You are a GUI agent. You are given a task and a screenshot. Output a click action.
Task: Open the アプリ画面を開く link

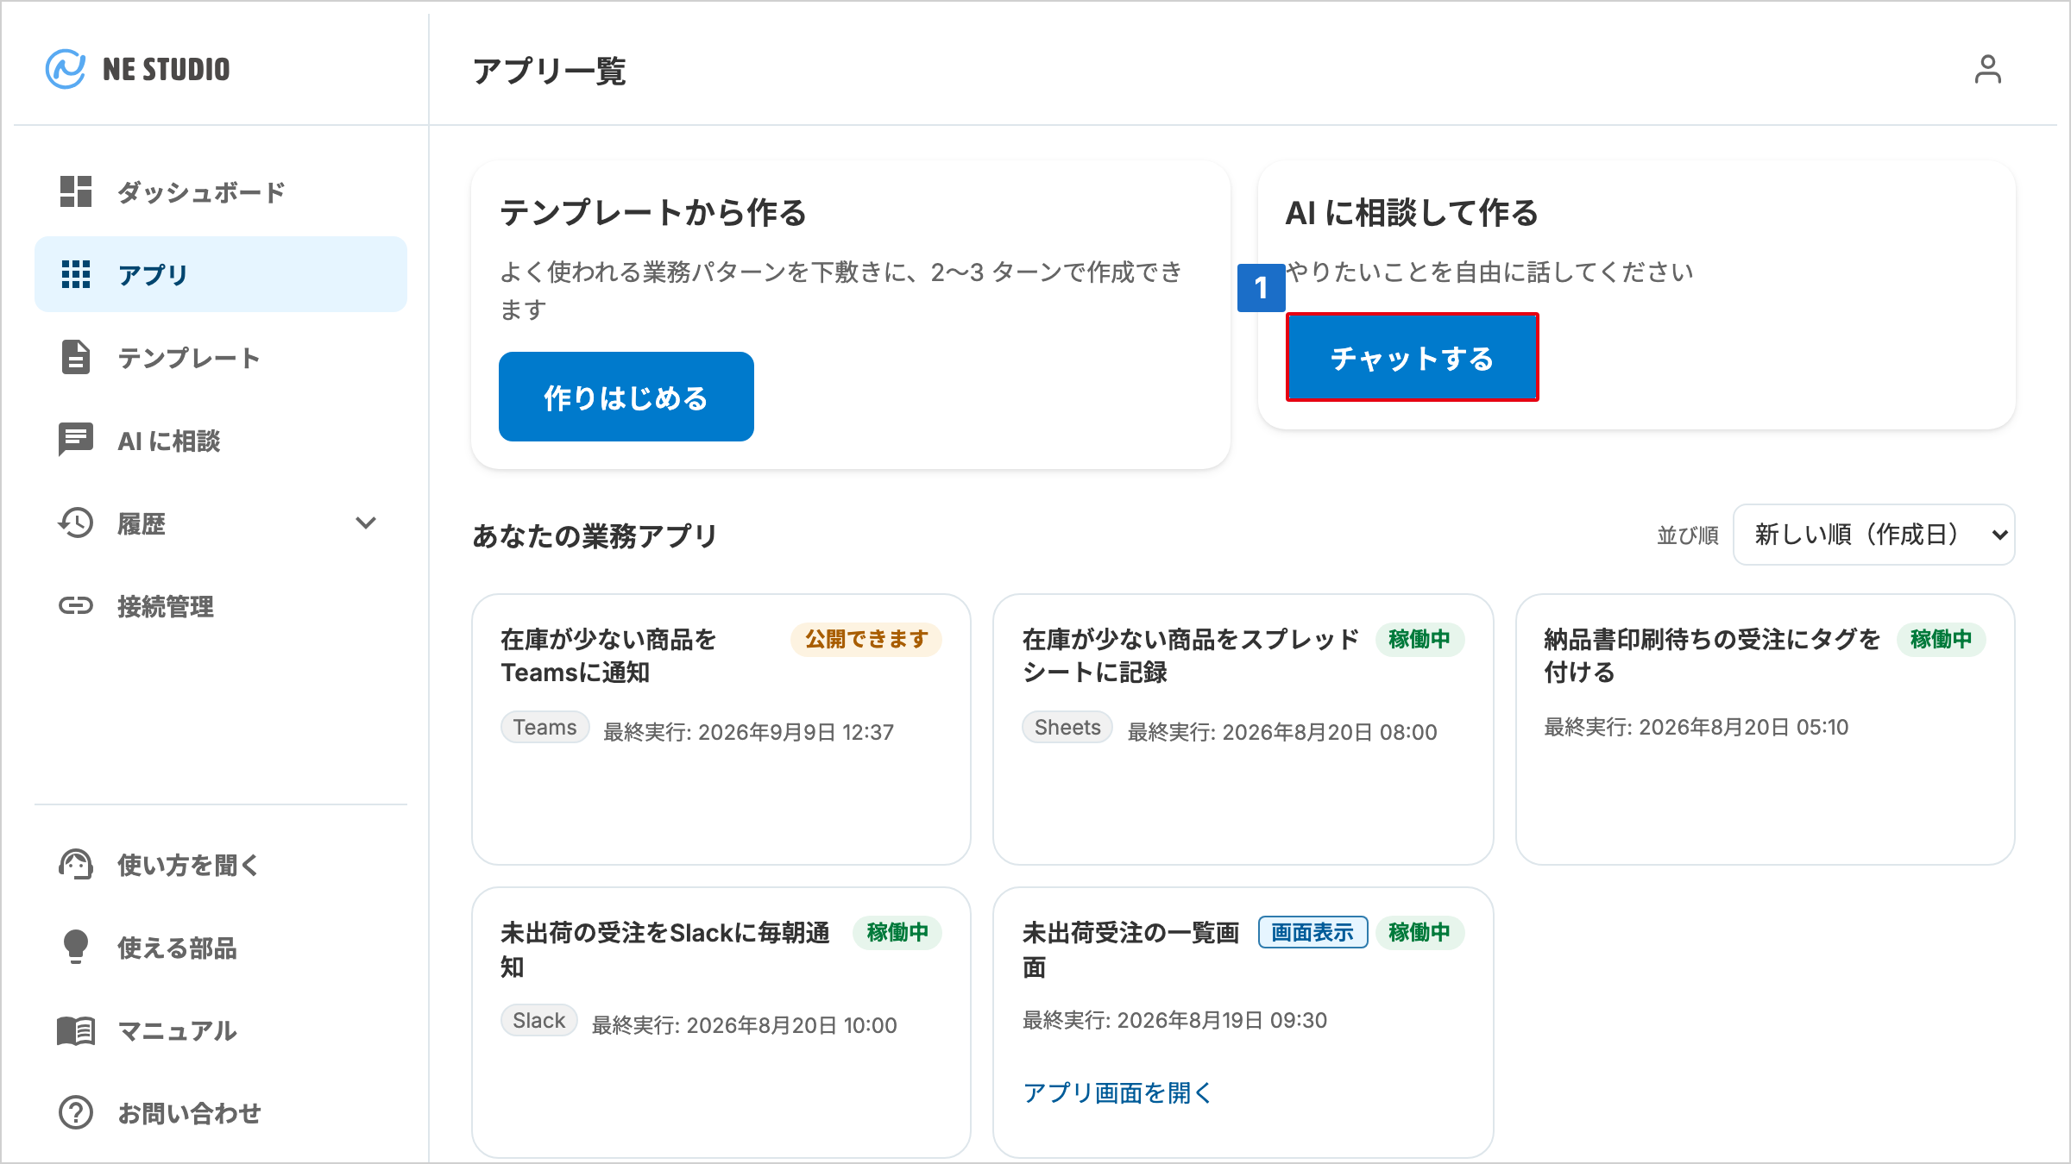tap(1117, 1092)
